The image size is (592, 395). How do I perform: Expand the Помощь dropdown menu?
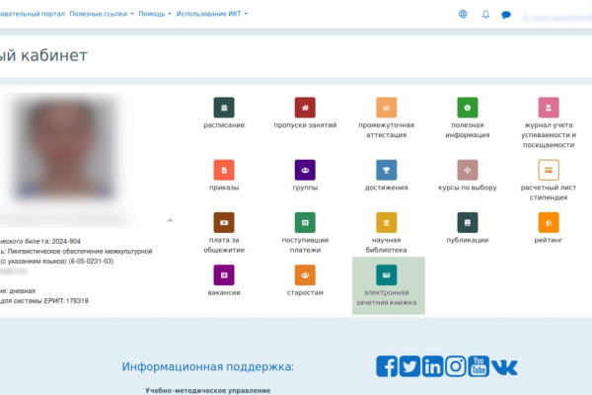tap(154, 14)
